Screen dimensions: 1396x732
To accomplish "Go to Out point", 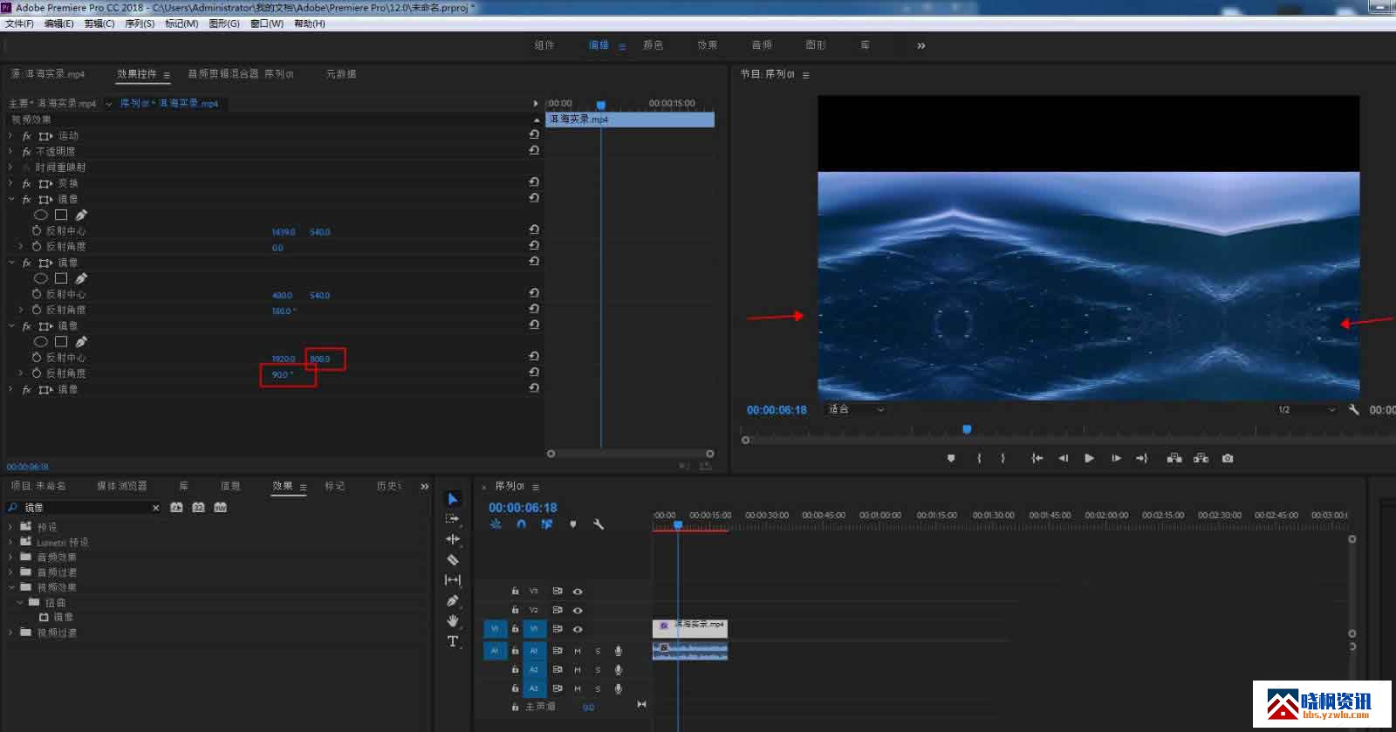I will pyautogui.click(x=1141, y=458).
